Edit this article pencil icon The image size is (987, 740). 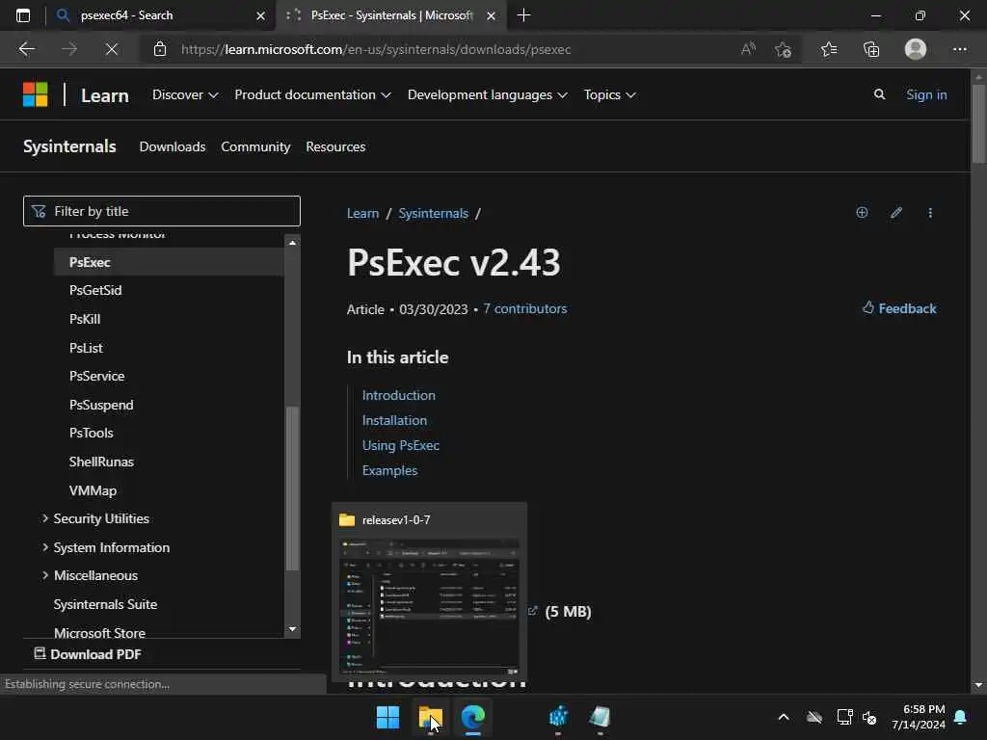(896, 213)
